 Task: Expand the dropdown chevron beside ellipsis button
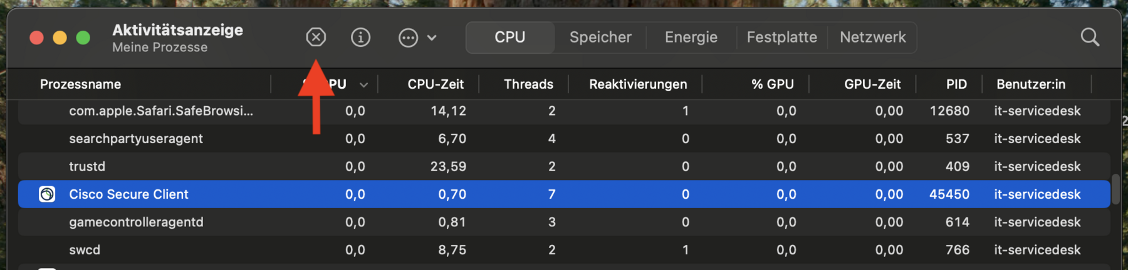432,37
